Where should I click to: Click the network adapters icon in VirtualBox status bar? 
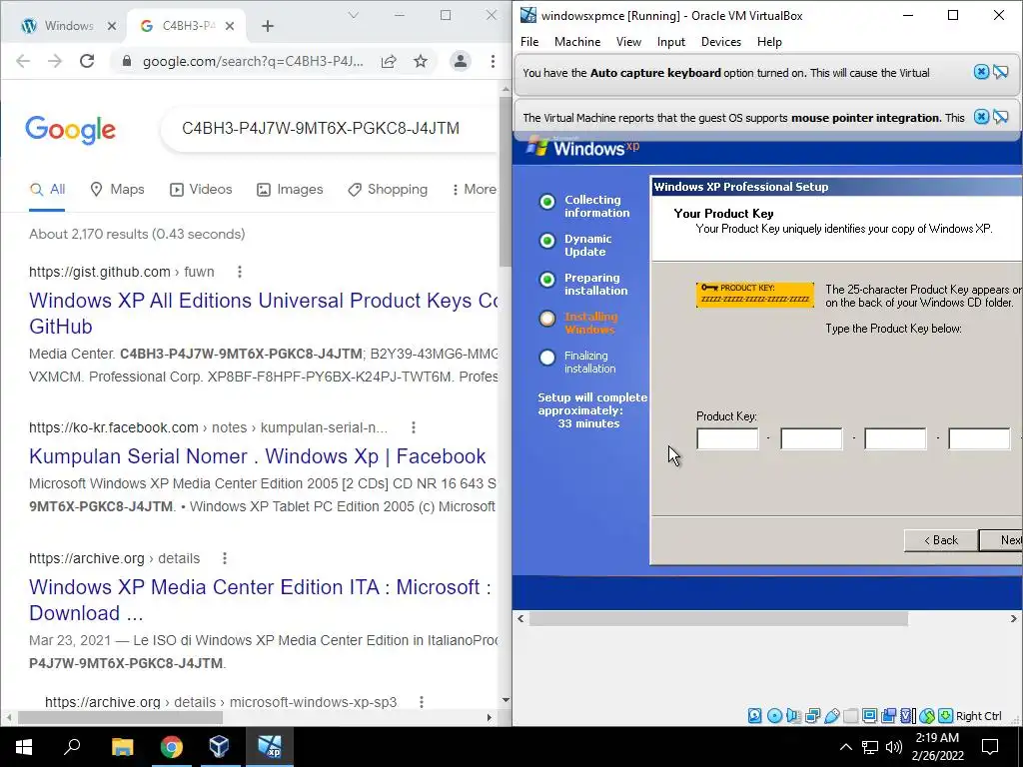tap(813, 715)
